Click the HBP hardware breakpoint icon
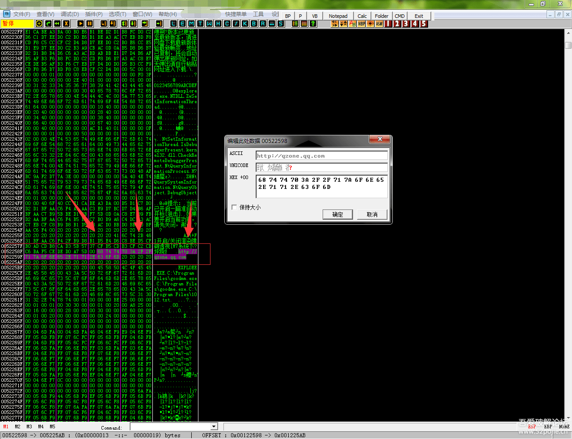 click(362, 24)
